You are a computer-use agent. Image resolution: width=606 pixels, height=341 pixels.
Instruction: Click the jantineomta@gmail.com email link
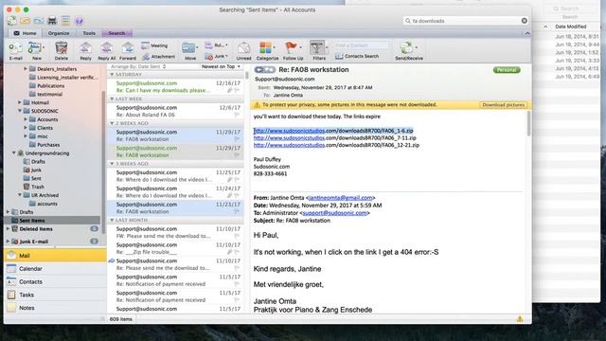click(341, 198)
